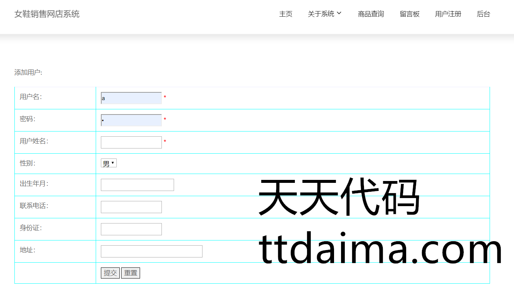This screenshot has height=297, width=514.
Task: Open the 后台 admin link
Action: [483, 14]
